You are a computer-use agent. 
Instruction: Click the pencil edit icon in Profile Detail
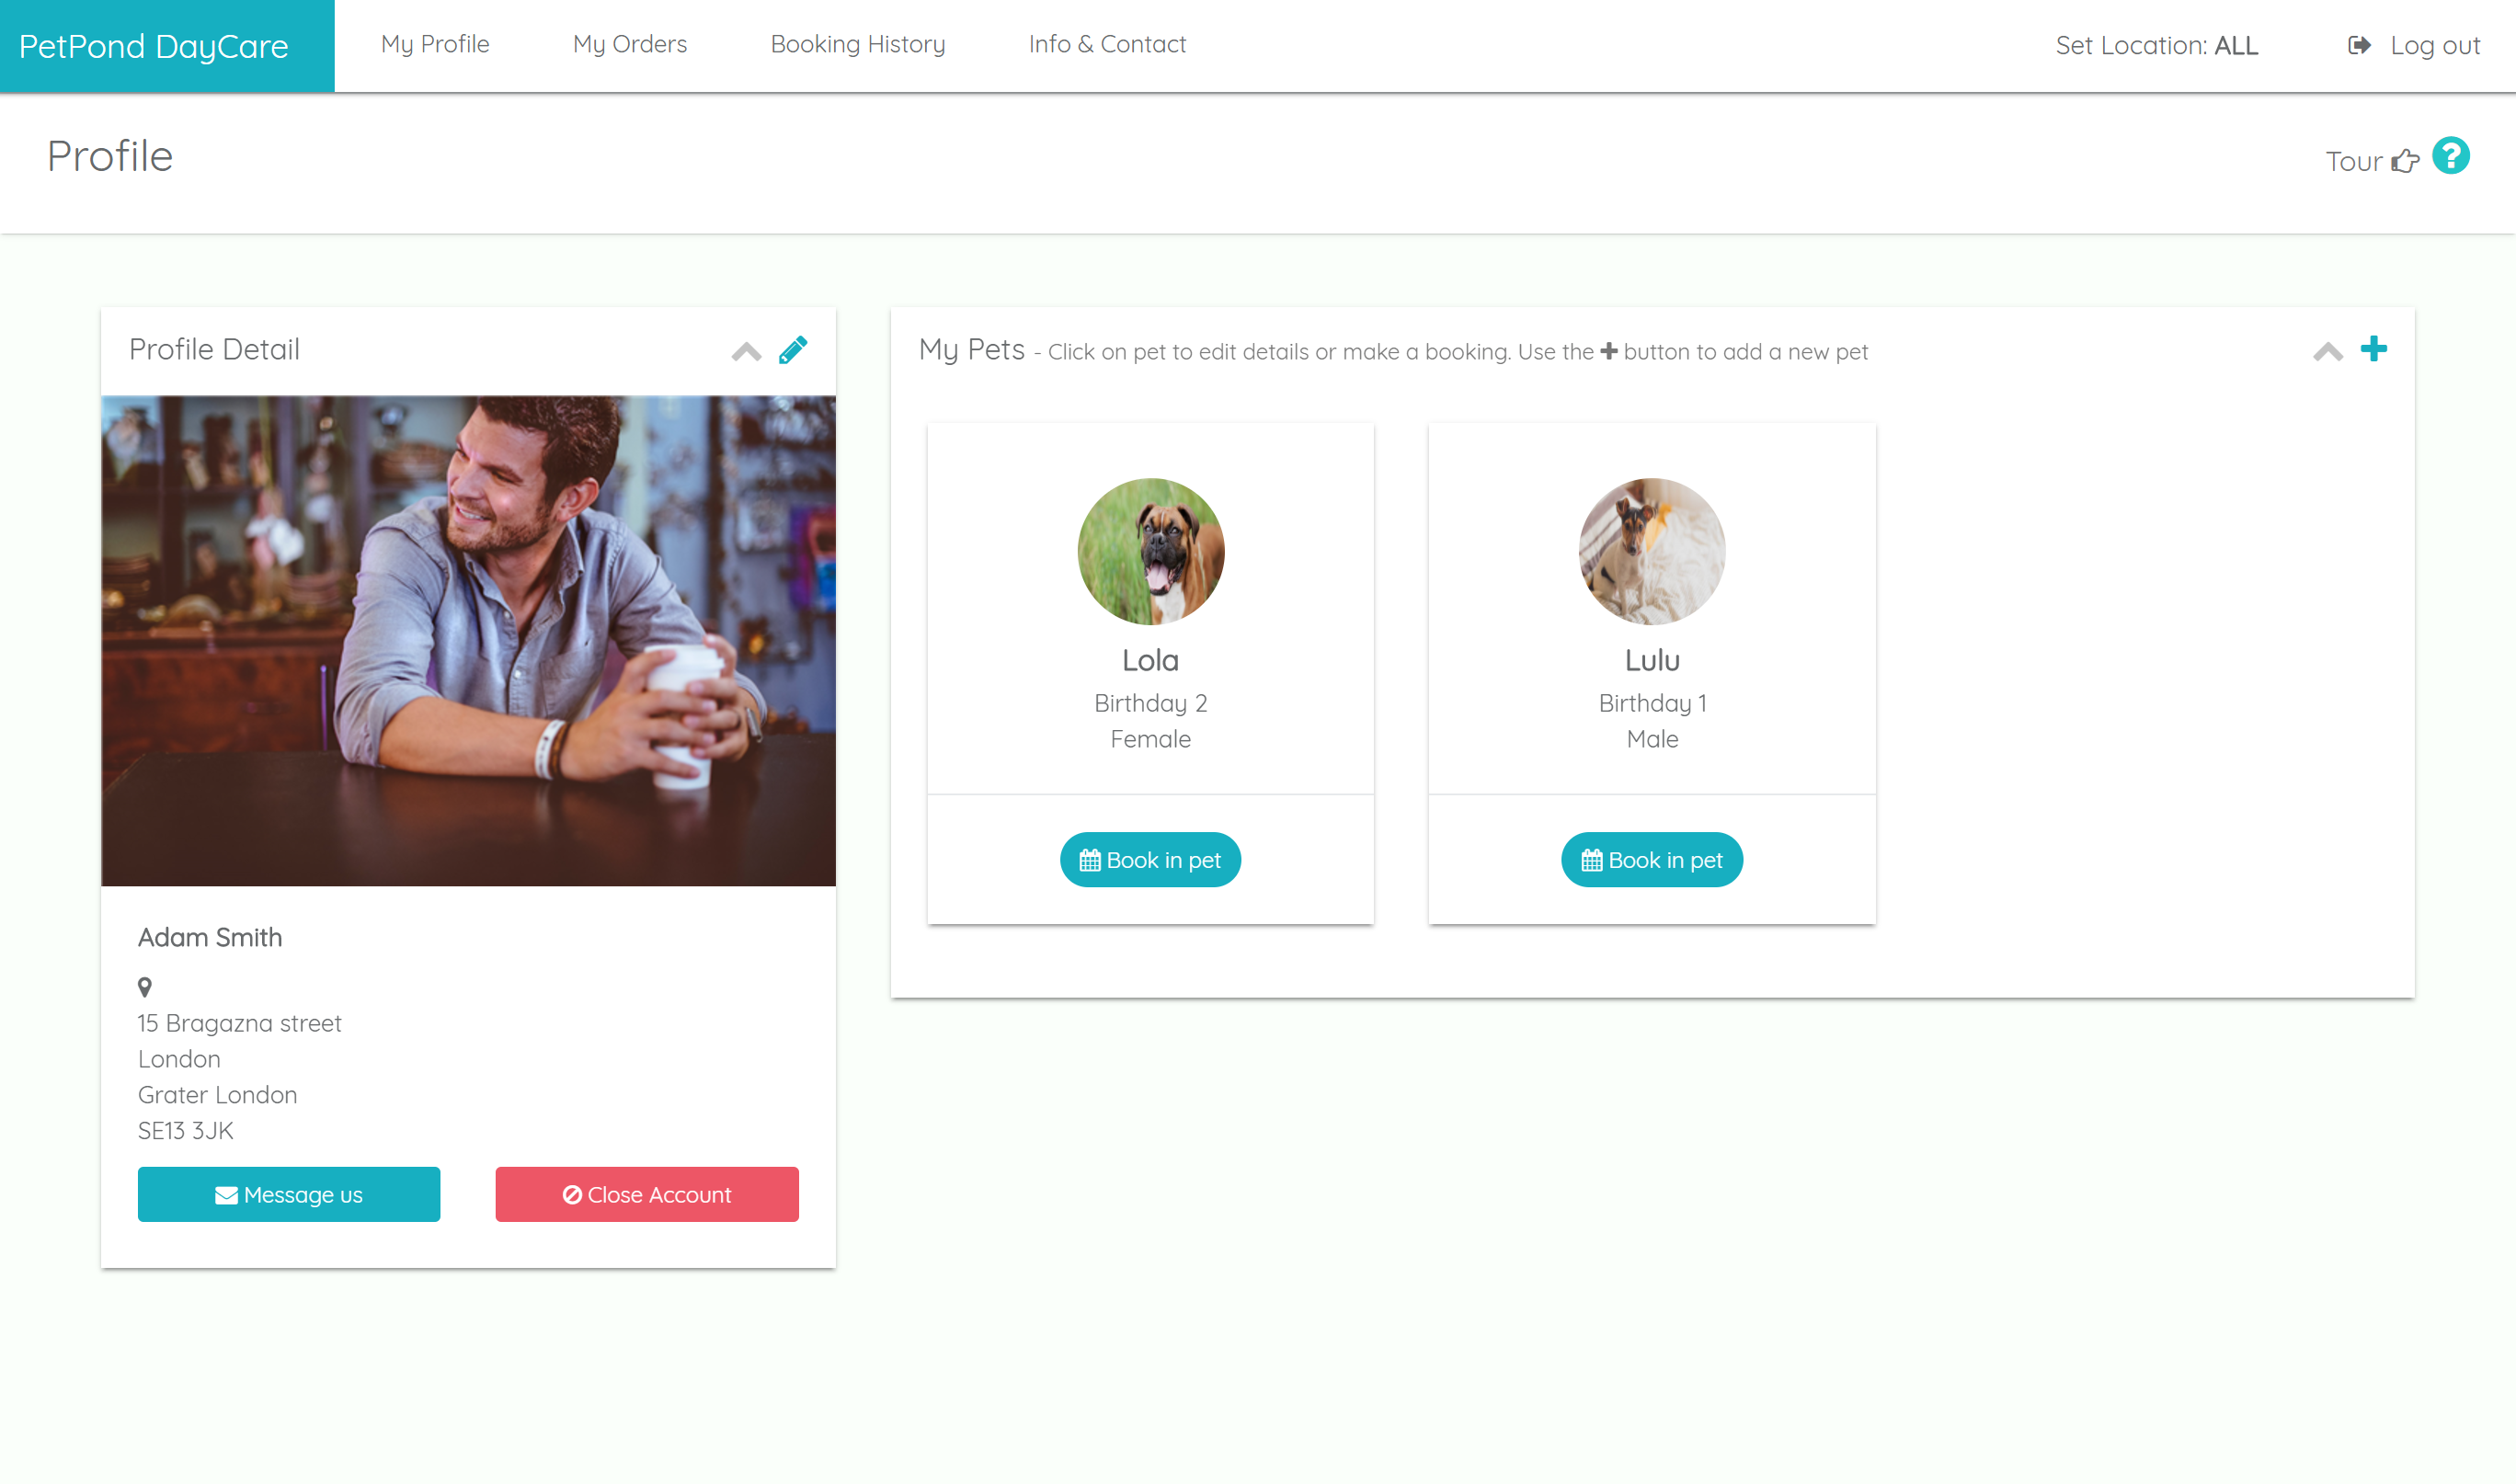792,350
